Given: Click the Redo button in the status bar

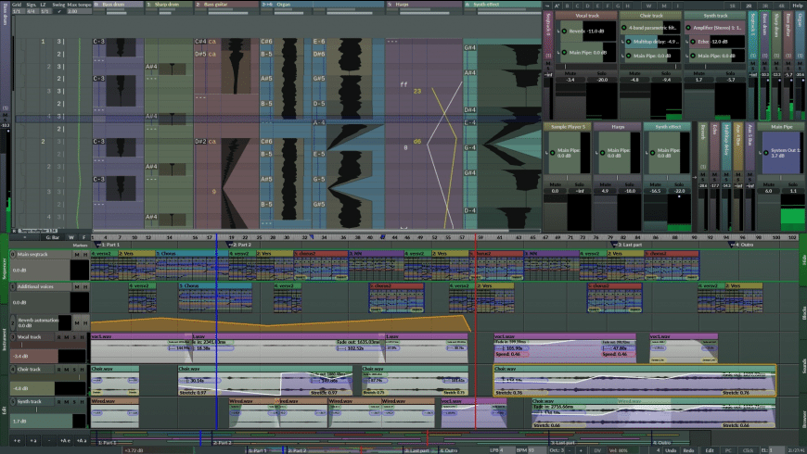Looking at the screenshot, I should [687, 449].
